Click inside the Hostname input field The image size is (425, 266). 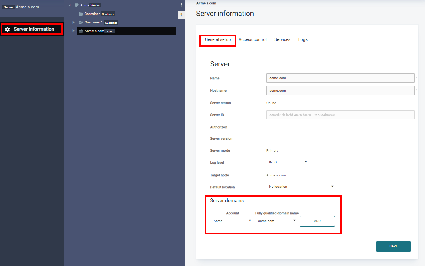[x=340, y=90]
